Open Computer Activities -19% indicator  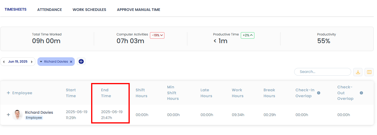[x=157, y=35]
